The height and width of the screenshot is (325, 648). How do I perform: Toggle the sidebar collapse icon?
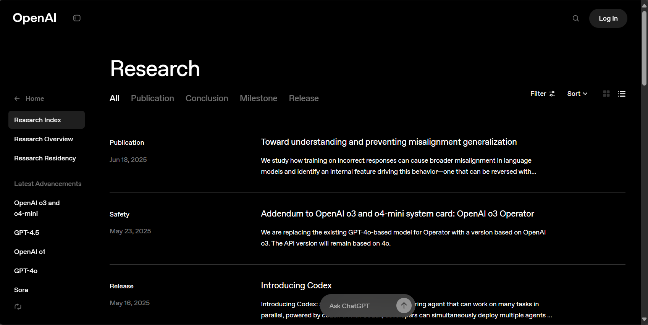[x=77, y=18]
